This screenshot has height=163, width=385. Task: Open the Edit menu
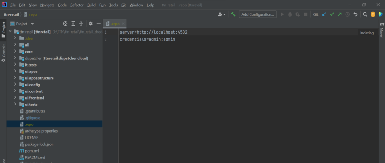click(x=22, y=5)
